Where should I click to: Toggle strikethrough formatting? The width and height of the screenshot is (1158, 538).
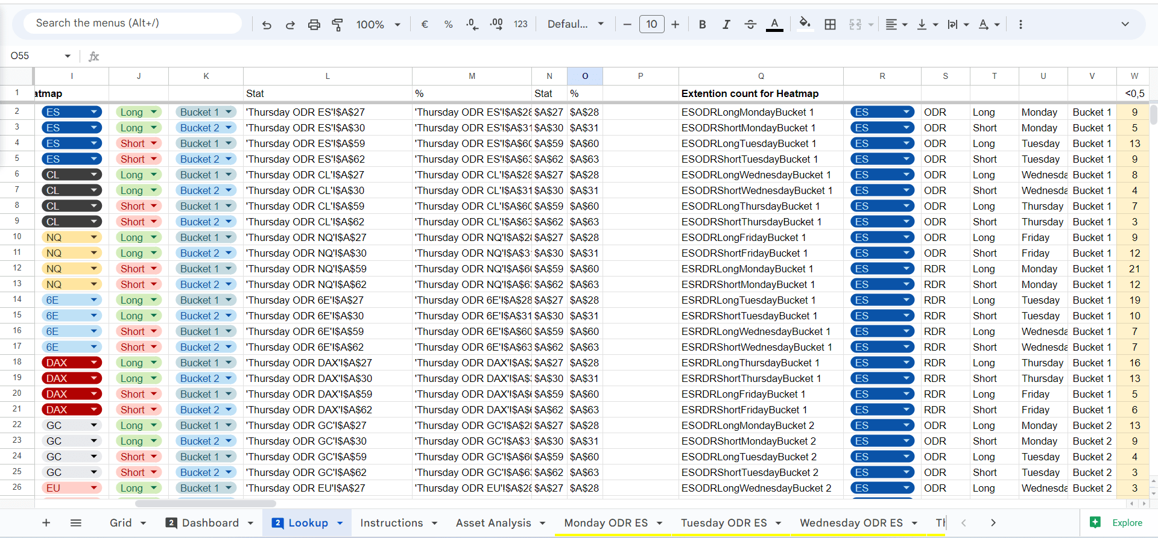750,24
